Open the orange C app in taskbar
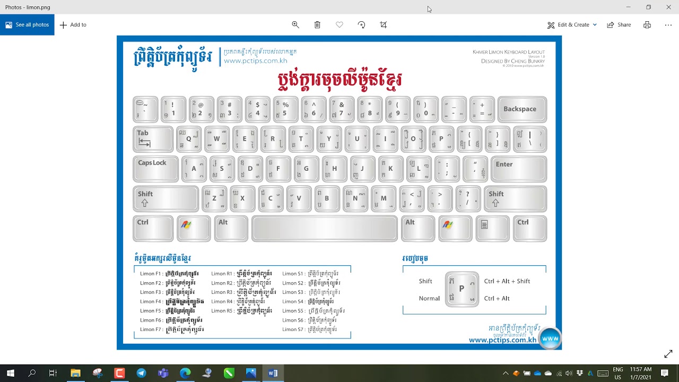 pos(119,373)
